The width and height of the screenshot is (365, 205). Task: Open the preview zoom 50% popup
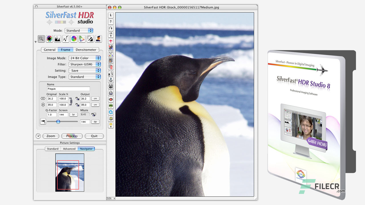click(x=111, y=198)
